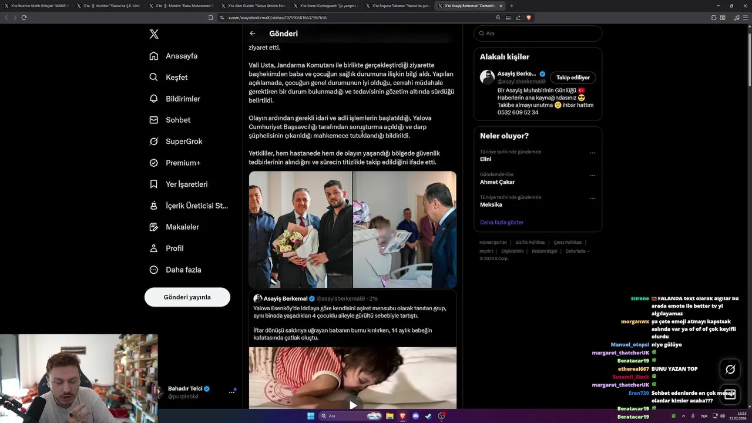This screenshot has width=752, height=423.
Task: Open Discord from the taskbar
Action: 415,416
